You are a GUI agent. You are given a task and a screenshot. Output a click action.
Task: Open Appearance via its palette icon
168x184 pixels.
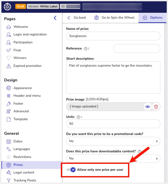click(x=9, y=88)
